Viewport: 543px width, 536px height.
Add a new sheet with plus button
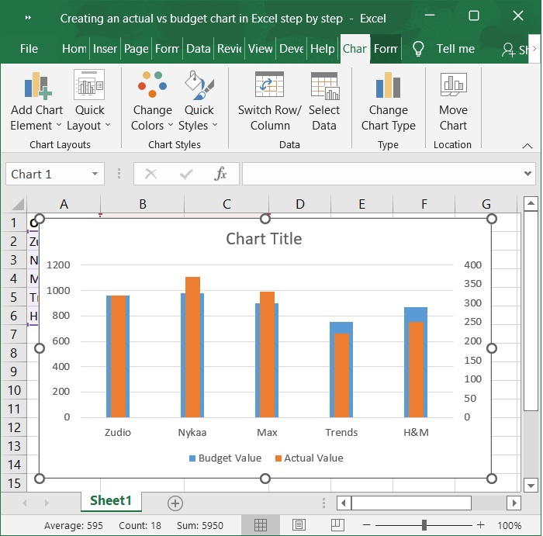(175, 503)
